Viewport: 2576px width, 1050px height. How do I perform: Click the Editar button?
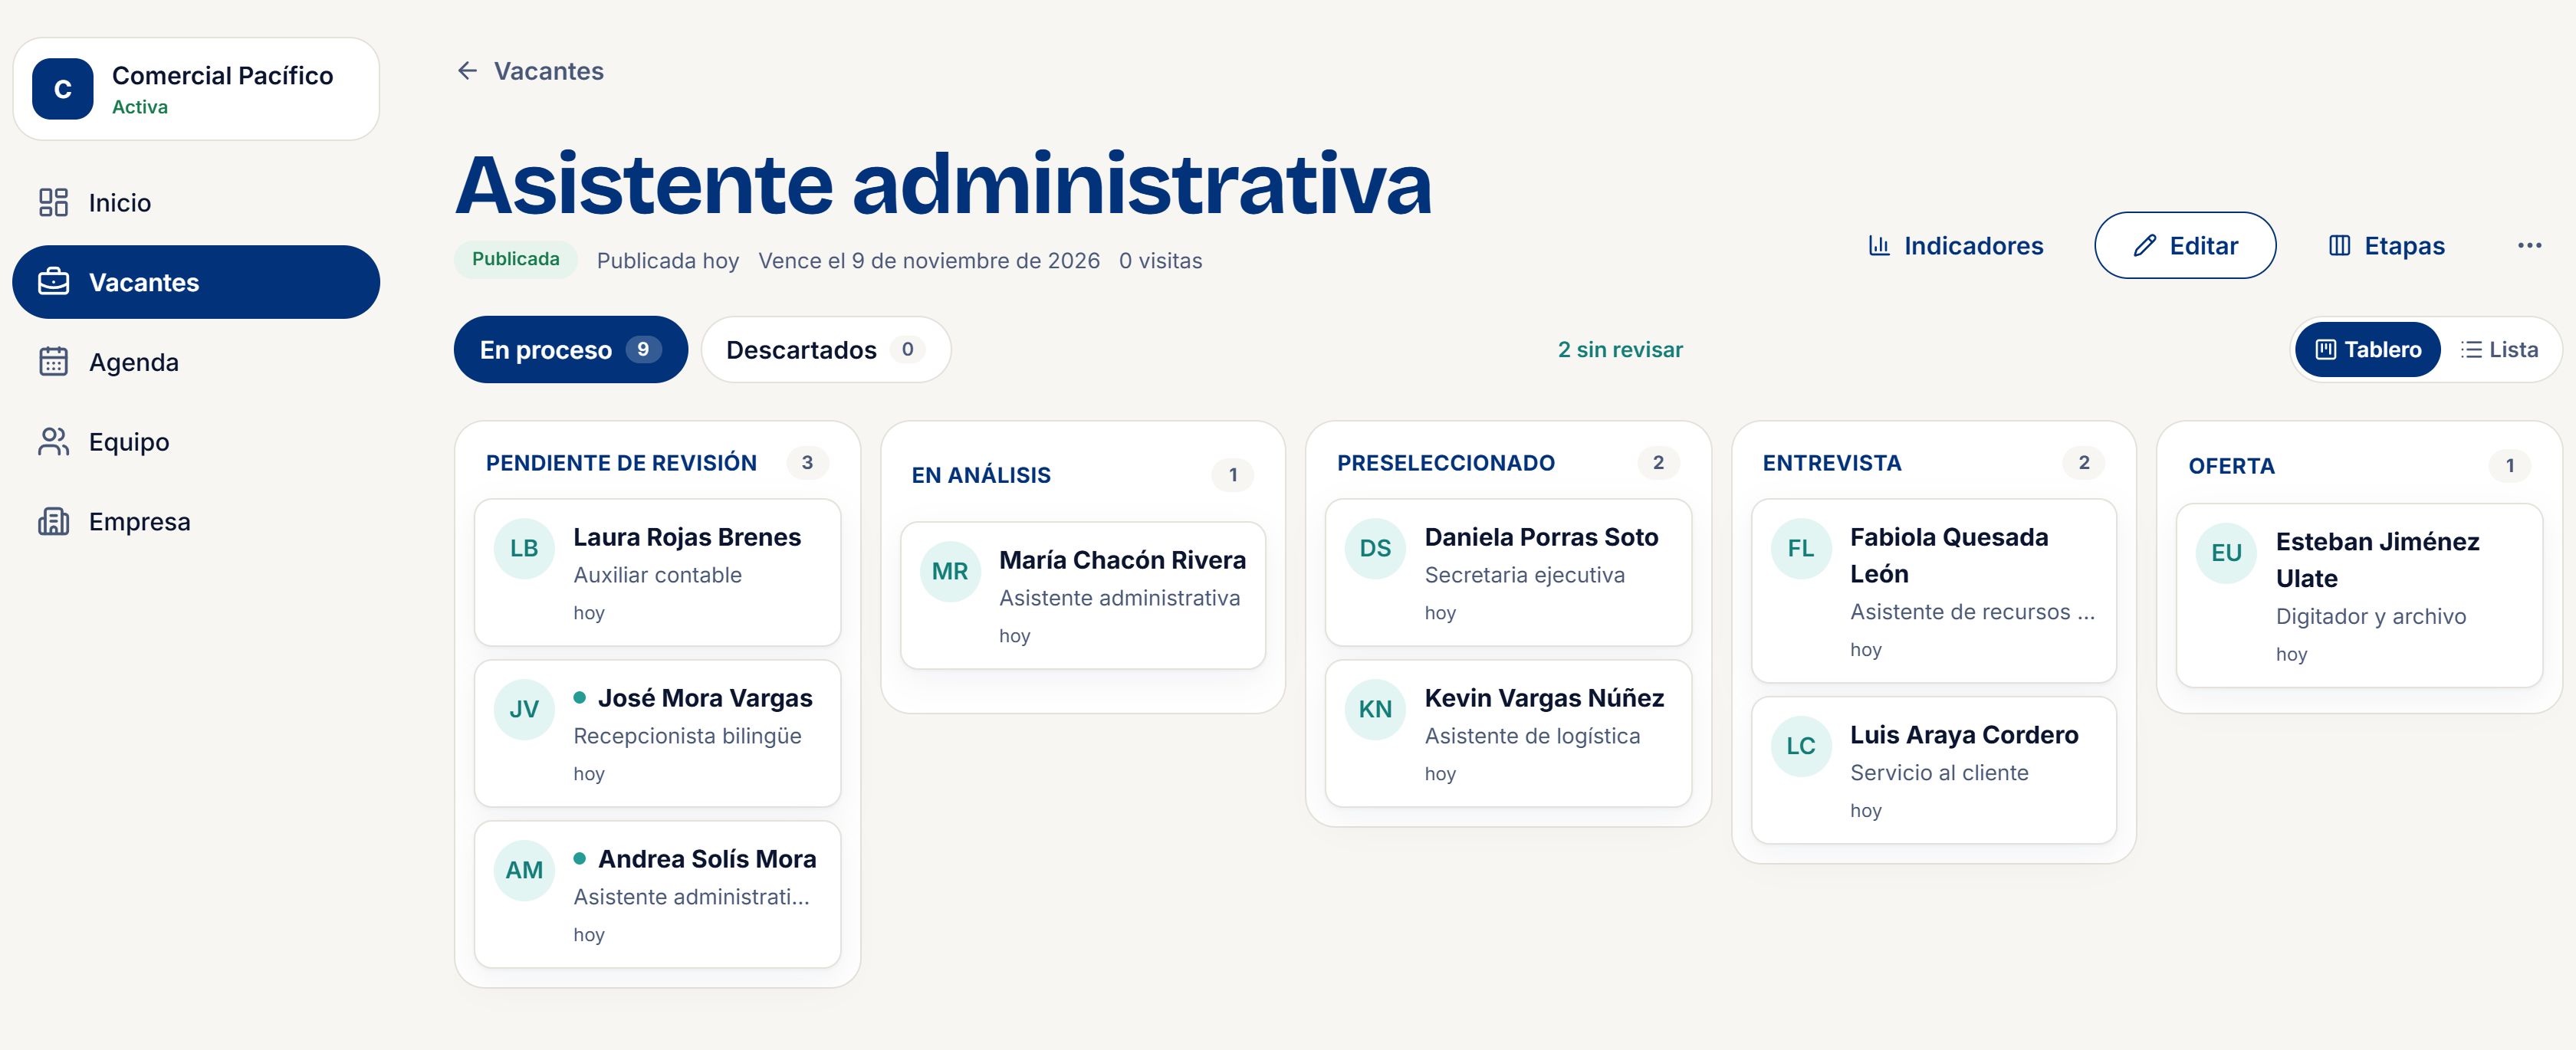[x=2185, y=245]
